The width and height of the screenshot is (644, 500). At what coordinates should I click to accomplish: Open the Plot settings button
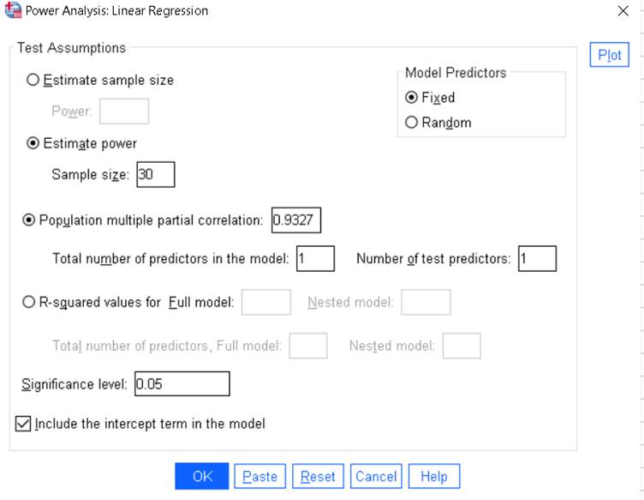(610, 55)
